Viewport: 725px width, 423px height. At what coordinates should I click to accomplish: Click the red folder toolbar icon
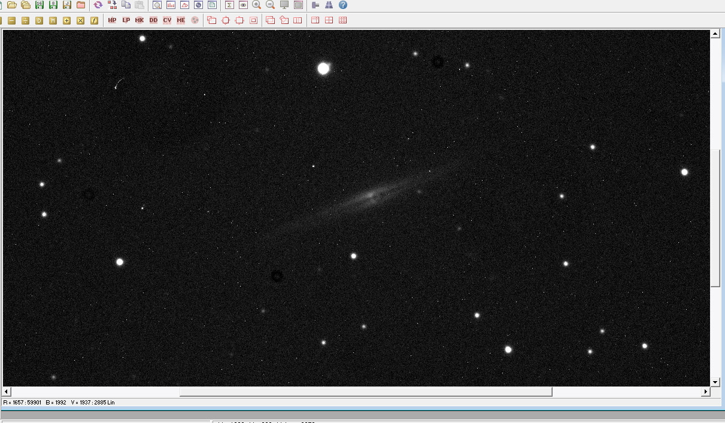coord(81,5)
